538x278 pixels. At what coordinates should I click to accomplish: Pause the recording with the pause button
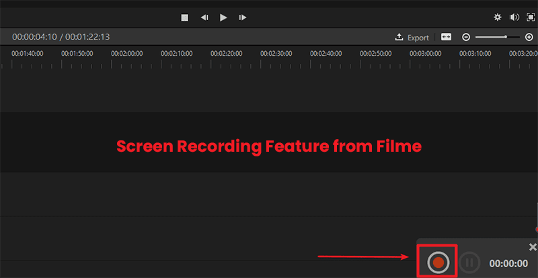469,263
